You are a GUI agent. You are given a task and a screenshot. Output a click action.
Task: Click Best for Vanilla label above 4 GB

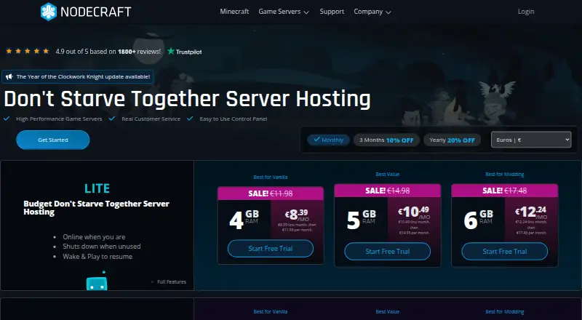[x=271, y=177]
